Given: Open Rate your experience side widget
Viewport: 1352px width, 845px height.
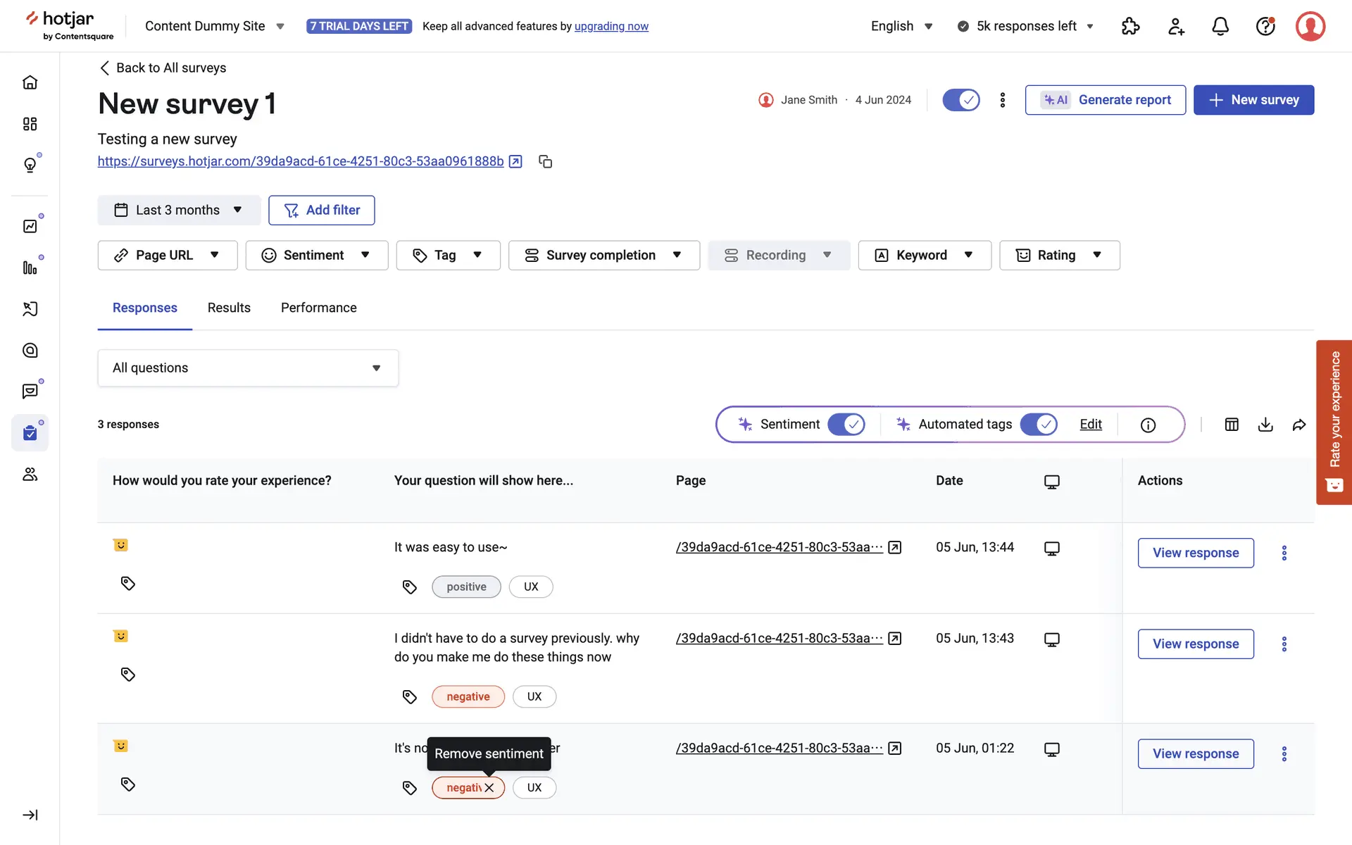Looking at the screenshot, I should 1334,423.
